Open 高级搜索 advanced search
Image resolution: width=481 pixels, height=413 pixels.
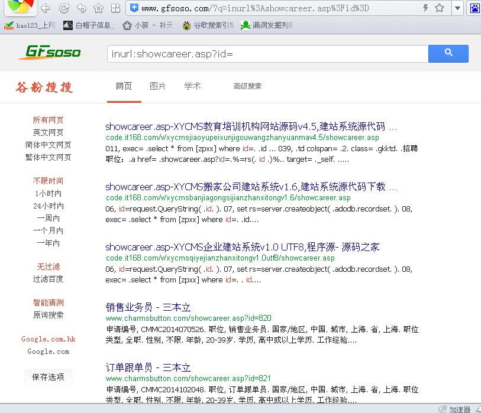point(247,86)
